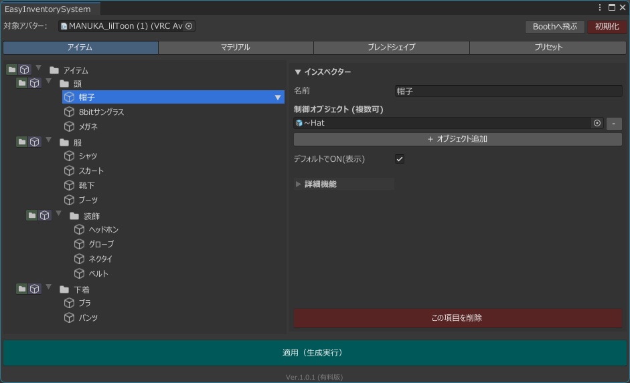Click add-folder icon beside 服 folder
The image size is (630, 383).
click(x=22, y=142)
